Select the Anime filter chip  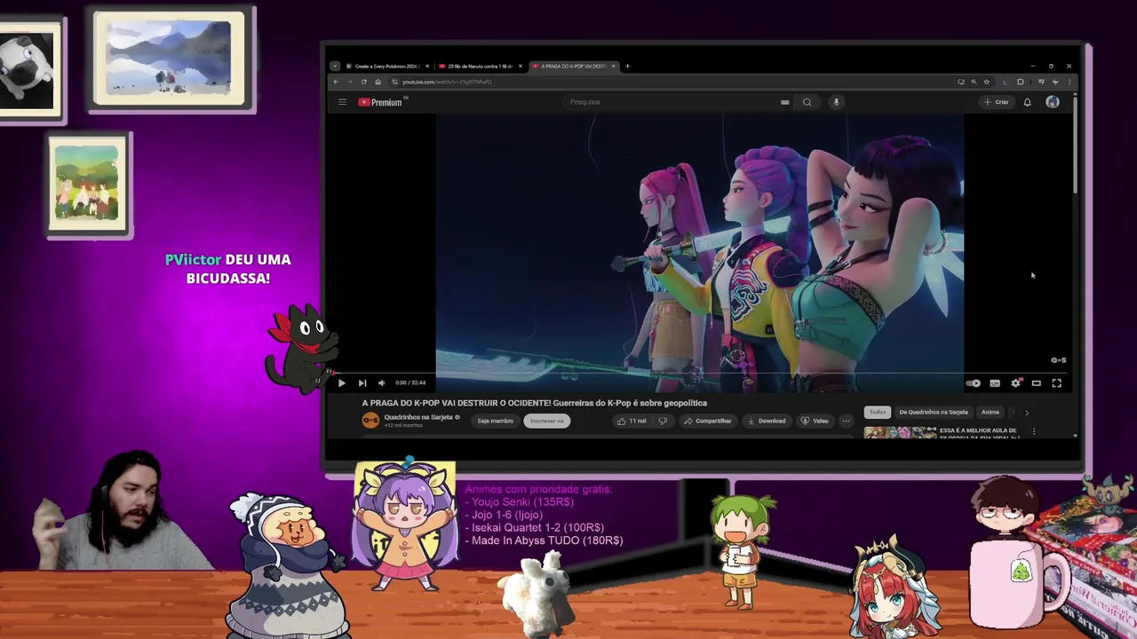click(x=990, y=412)
